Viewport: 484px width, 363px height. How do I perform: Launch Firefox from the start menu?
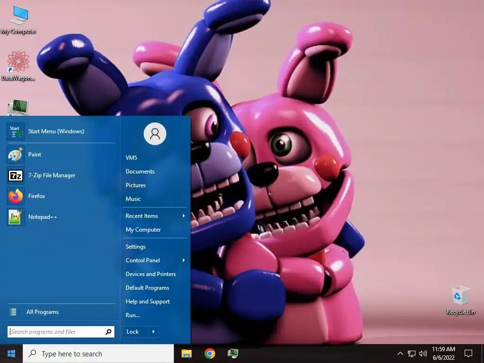[x=61, y=196]
